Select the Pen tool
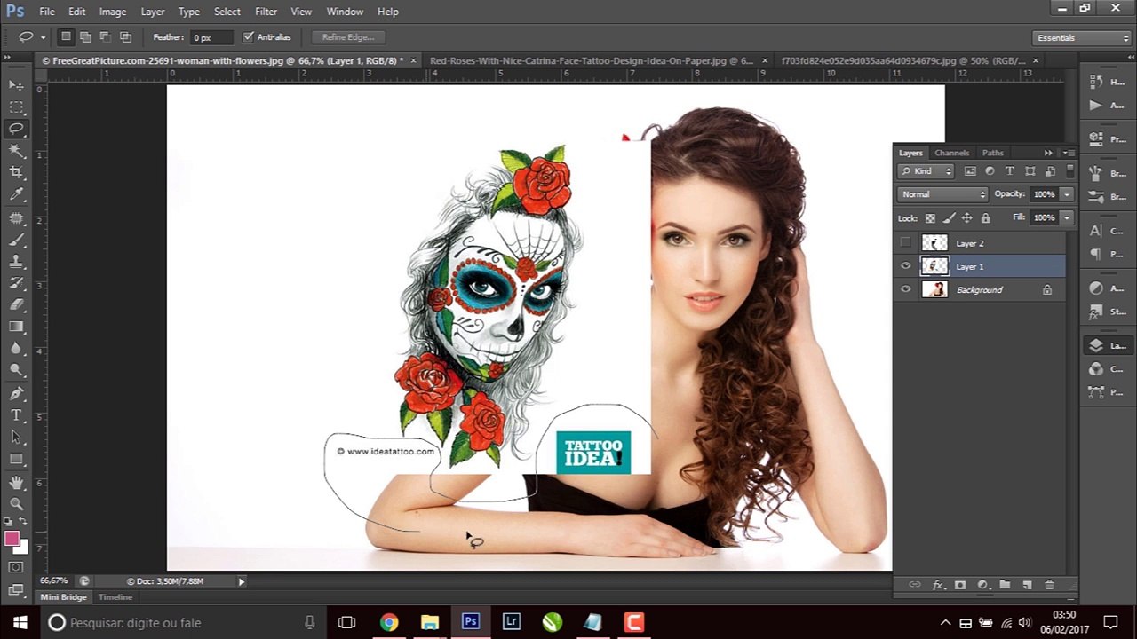 click(16, 393)
